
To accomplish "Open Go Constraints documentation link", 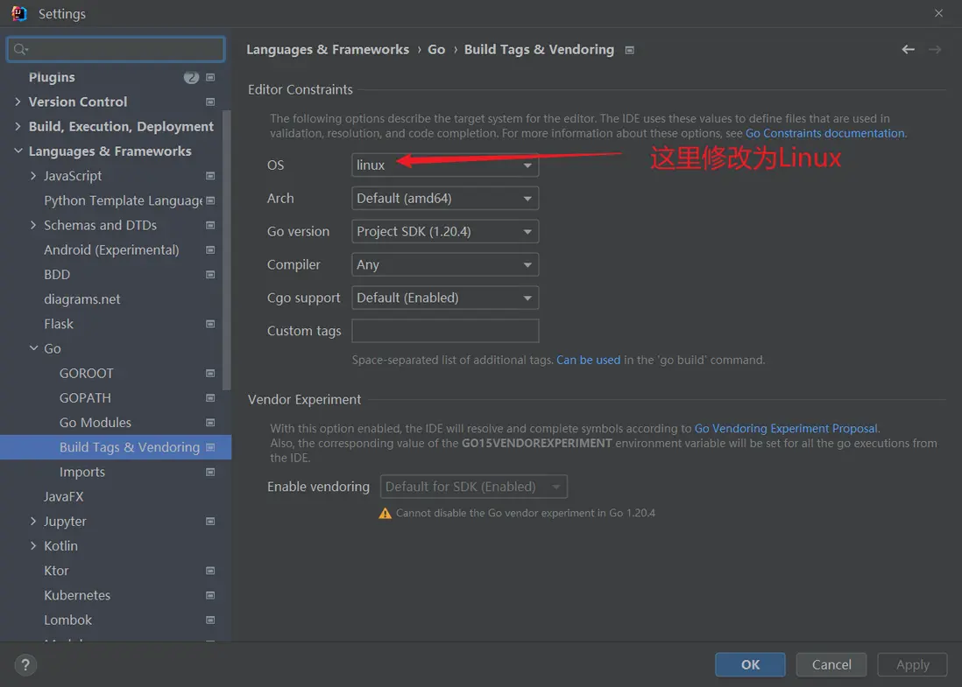I will click(x=824, y=134).
